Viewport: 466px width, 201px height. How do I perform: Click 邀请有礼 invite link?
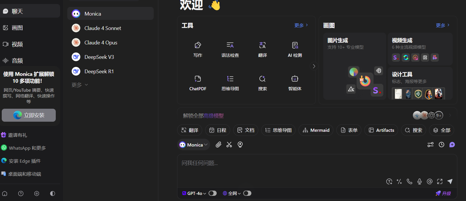click(x=14, y=135)
